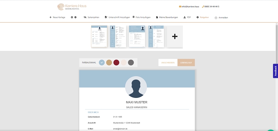Choose the pale beige color swatch
278x131 pixels.
(124, 63)
